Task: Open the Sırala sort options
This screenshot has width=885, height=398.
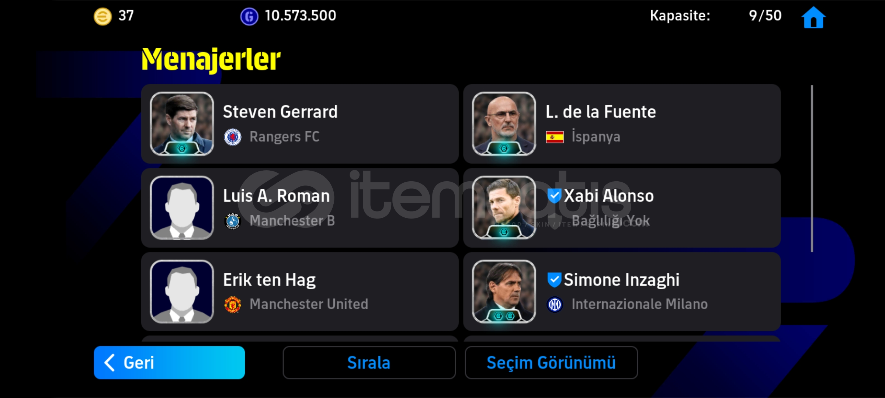Action: tap(369, 363)
